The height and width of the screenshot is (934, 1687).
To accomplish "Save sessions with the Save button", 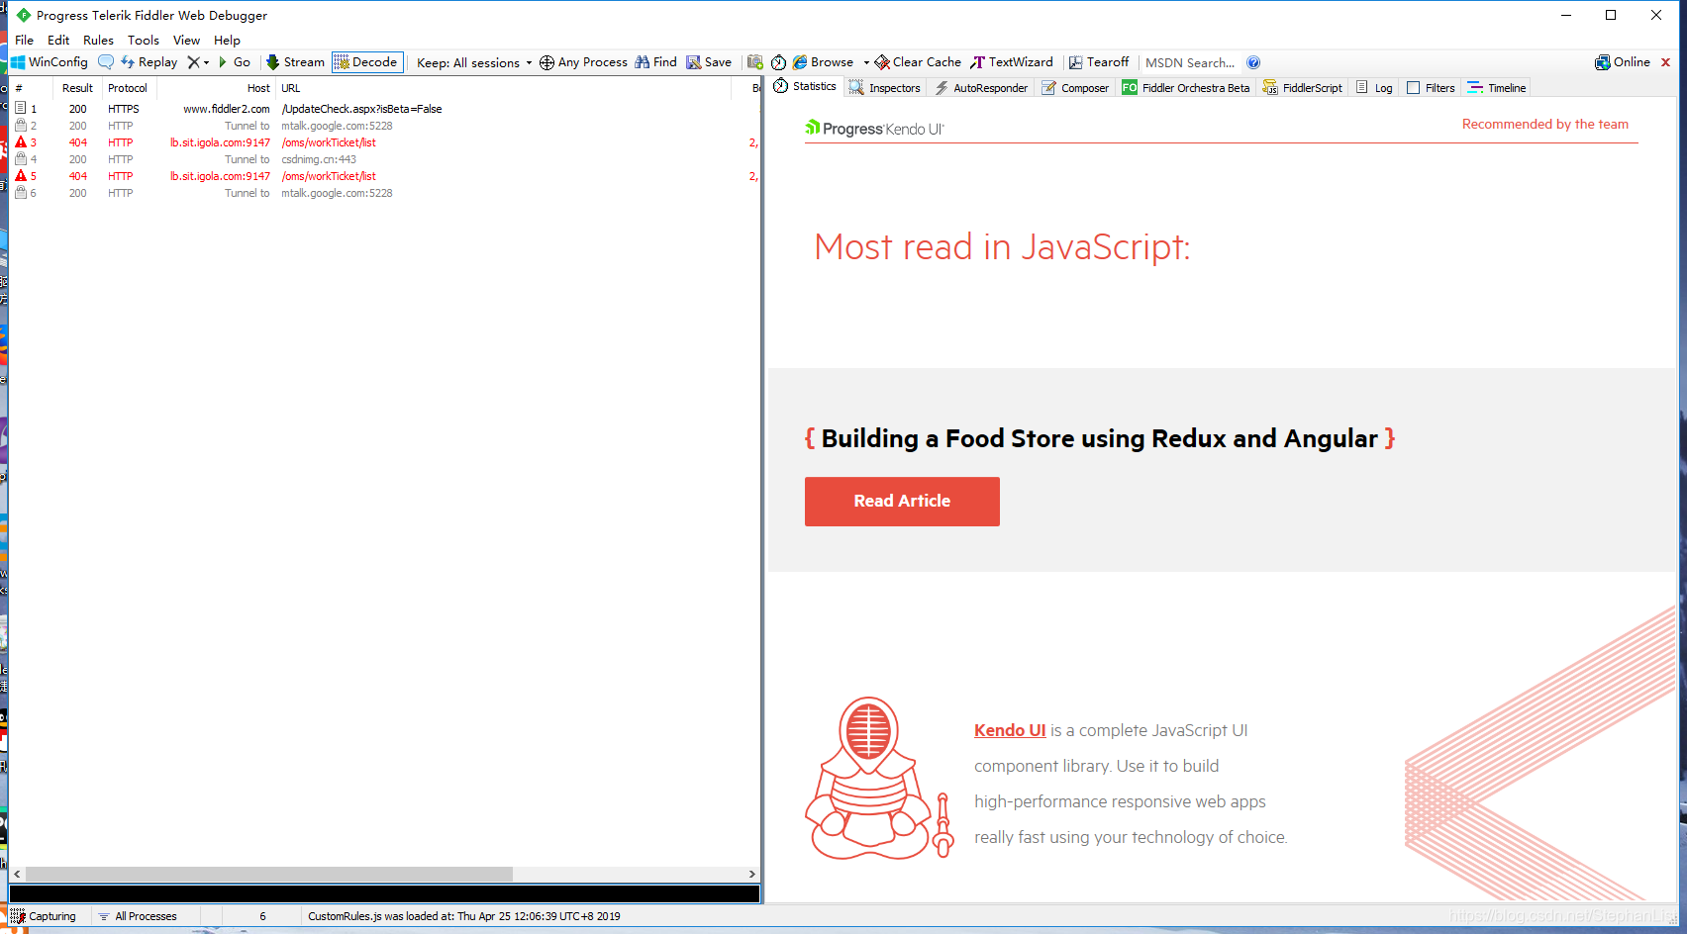I will point(709,62).
